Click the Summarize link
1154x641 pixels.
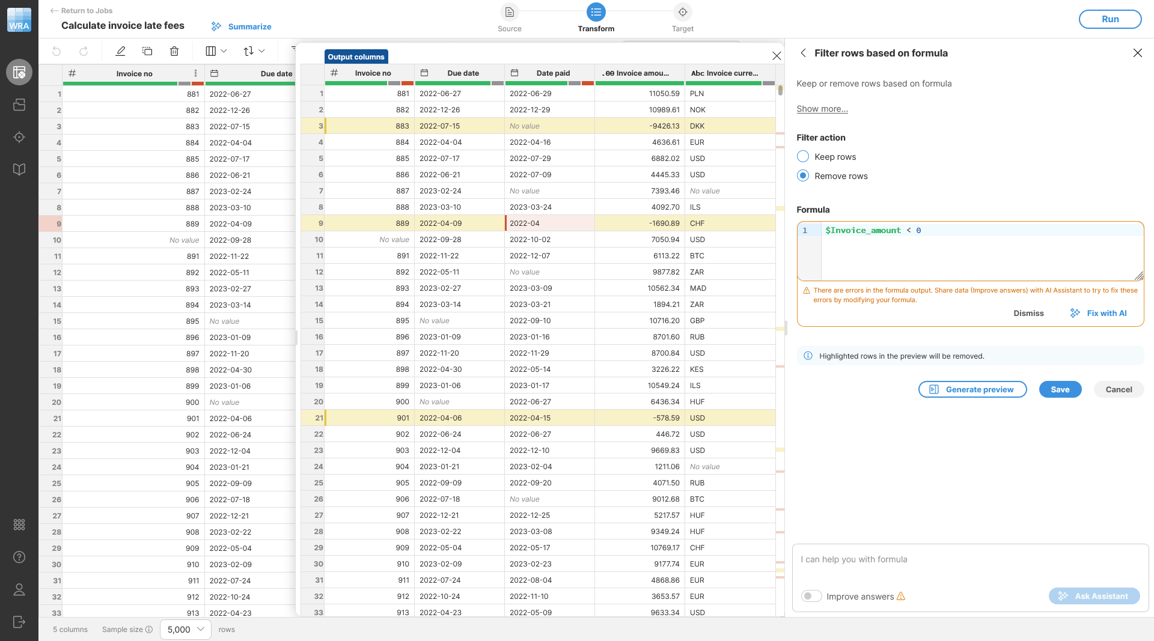click(x=249, y=26)
